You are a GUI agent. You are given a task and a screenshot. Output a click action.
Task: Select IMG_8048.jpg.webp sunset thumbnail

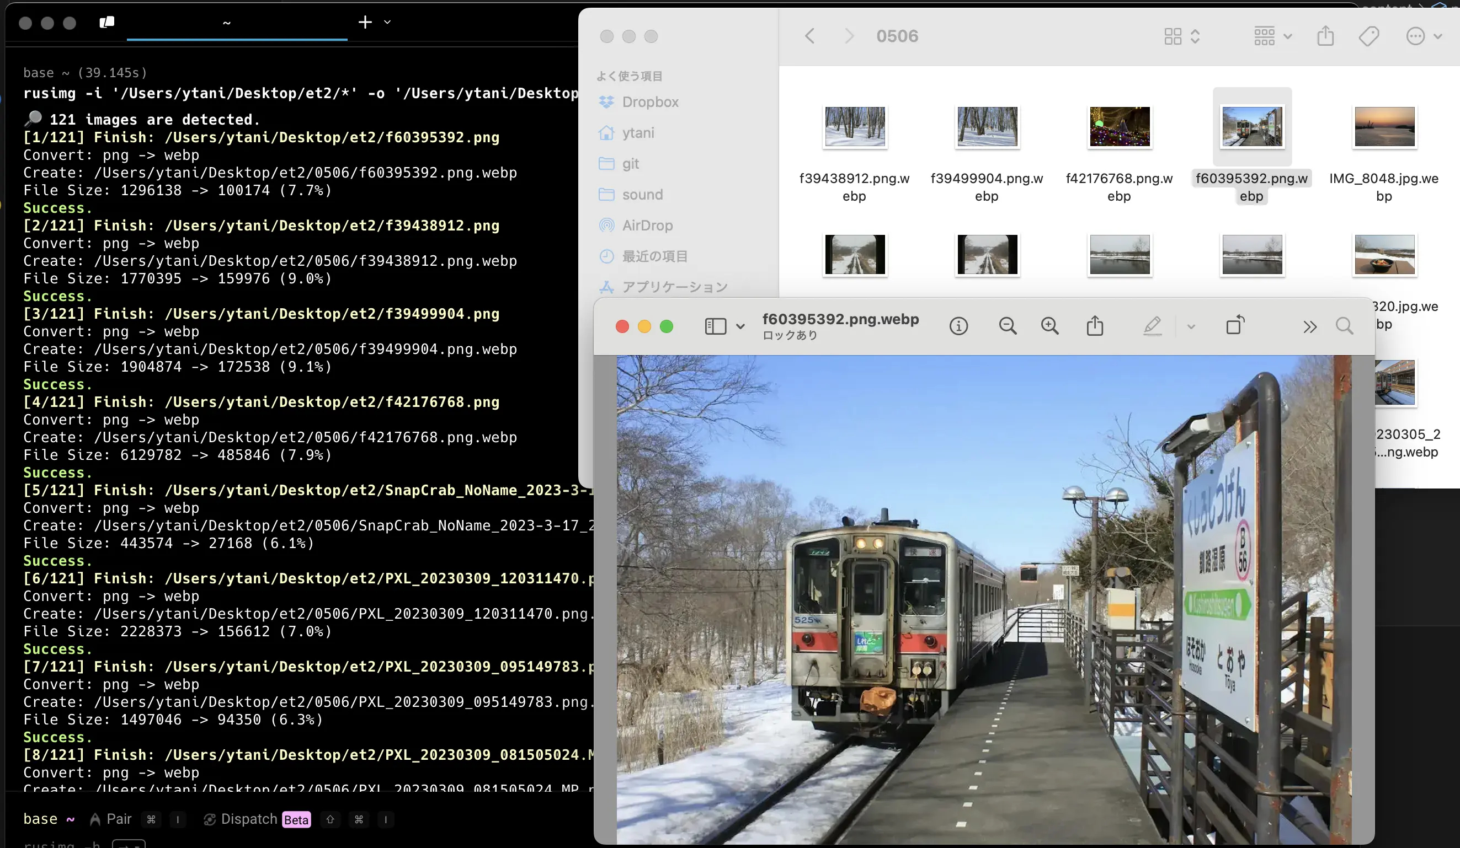pos(1384,126)
